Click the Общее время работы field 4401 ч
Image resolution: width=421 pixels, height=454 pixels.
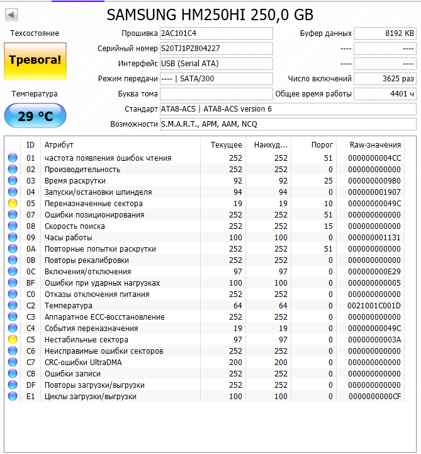[385, 94]
